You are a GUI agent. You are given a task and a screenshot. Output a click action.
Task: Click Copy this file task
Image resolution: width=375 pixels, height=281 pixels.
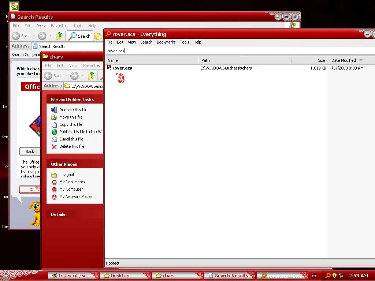click(71, 124)
